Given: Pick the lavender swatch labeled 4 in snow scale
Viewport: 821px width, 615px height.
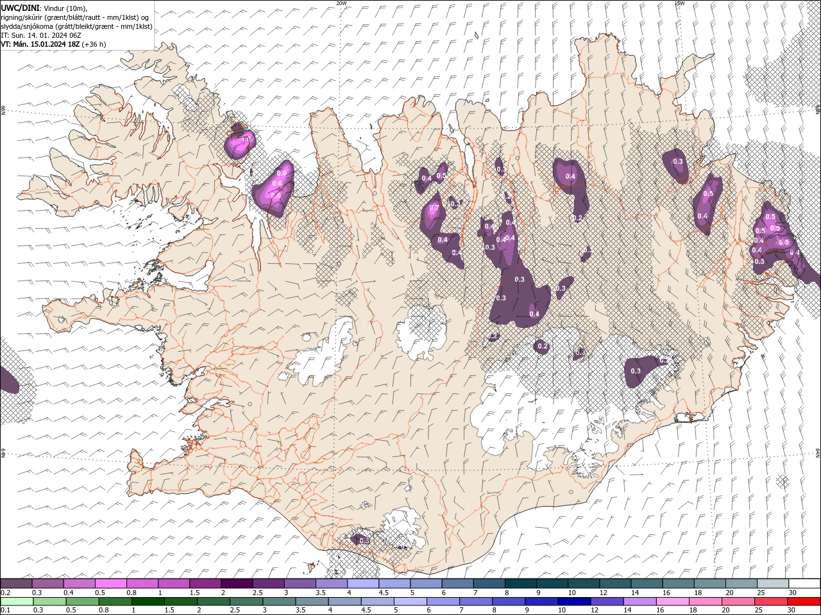Looking at the screenshot, I should pos(362,584).
